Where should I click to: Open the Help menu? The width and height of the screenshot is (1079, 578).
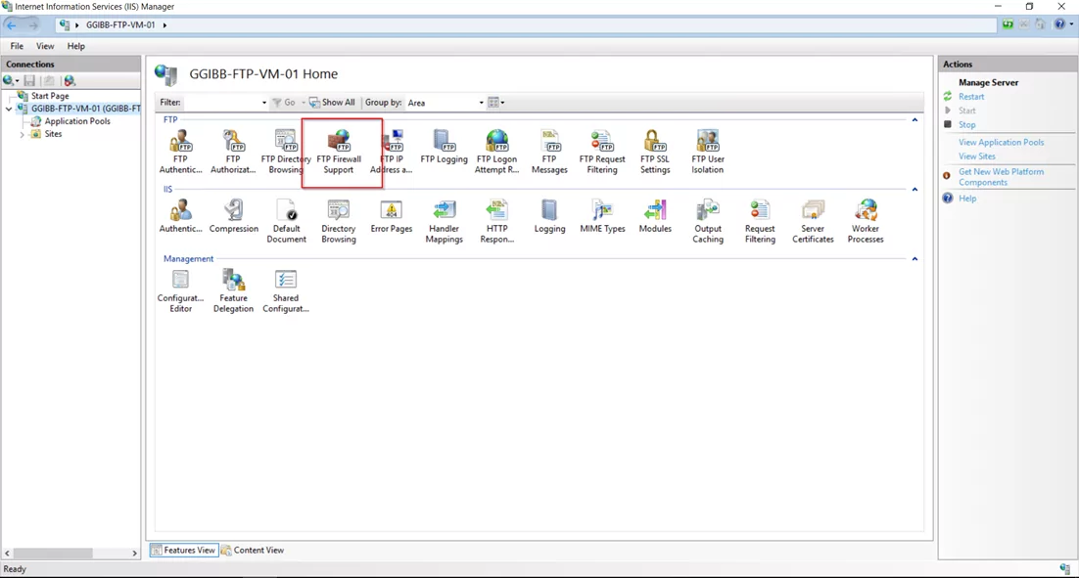[75, 46]
